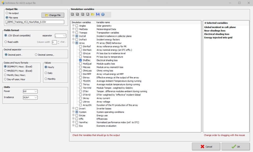The image size is (253, 152).
Task: Select the No output radio button
Action: point(7,13)
